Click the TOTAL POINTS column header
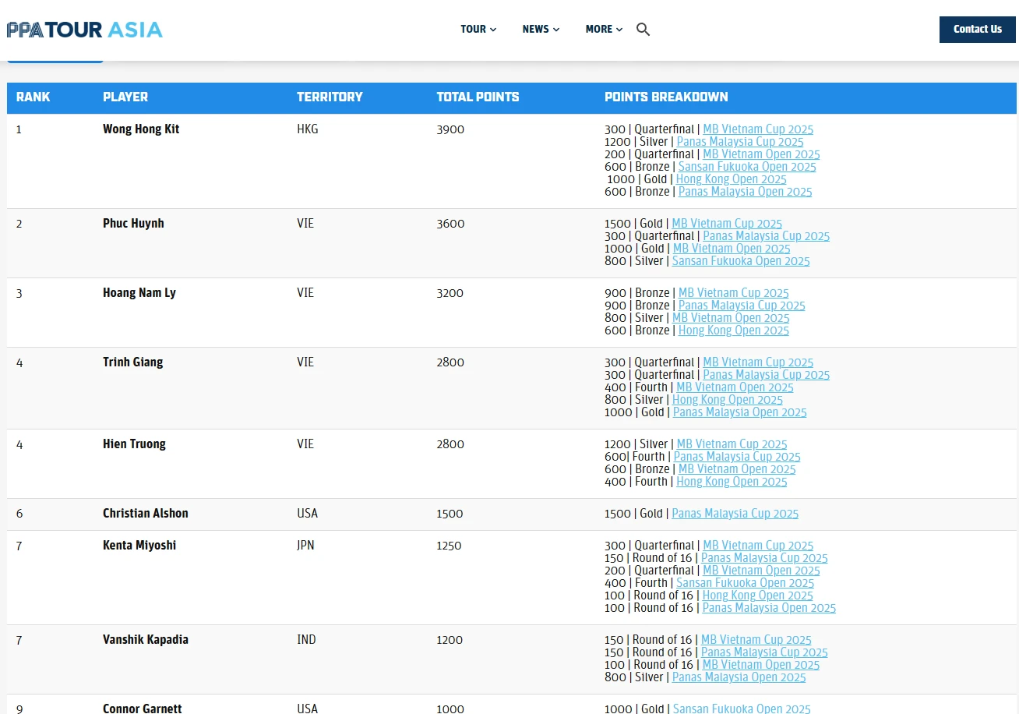 tap(478, 97)
